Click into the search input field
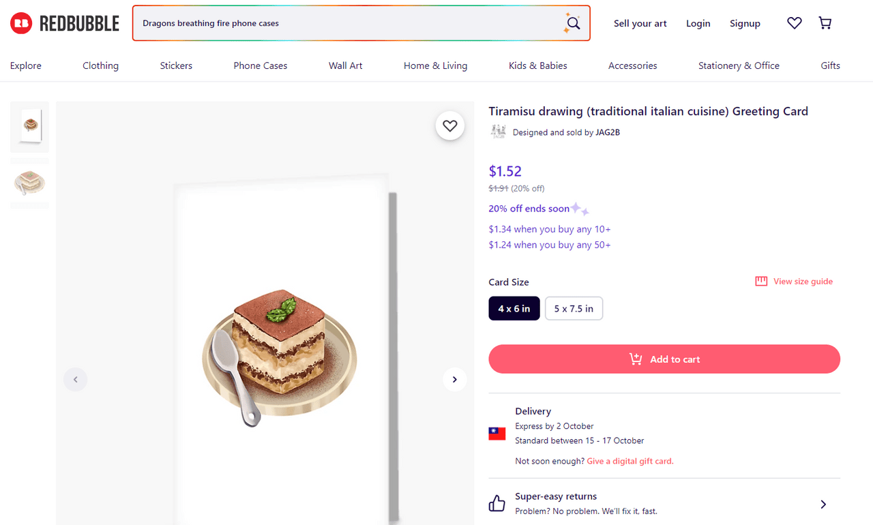873x525 pixels. click(x=348, y=23)
